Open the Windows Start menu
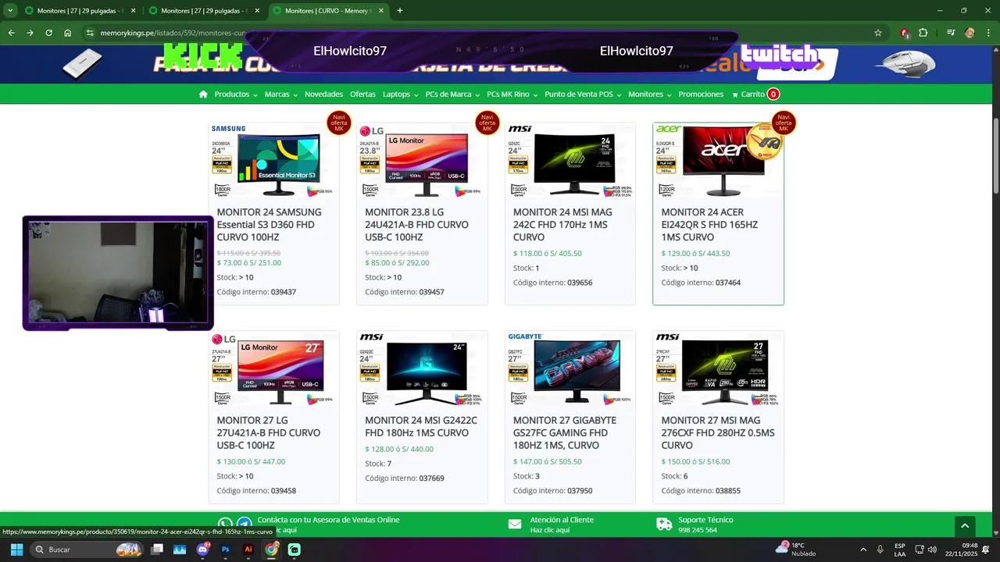The height and width of the screenshot is (562, 1000). click(x=16, y=550)
